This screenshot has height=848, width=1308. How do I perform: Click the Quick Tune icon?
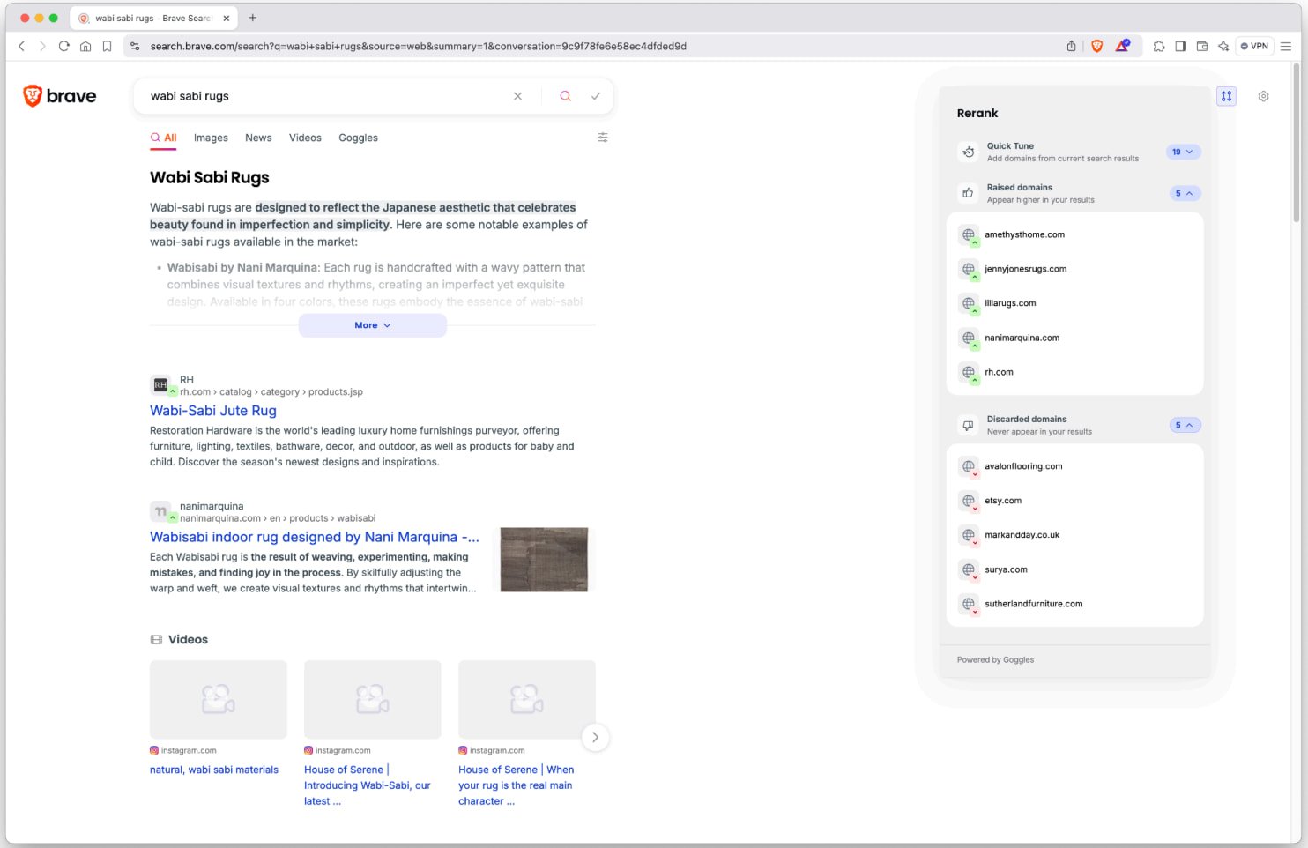(x=968, y=152)
